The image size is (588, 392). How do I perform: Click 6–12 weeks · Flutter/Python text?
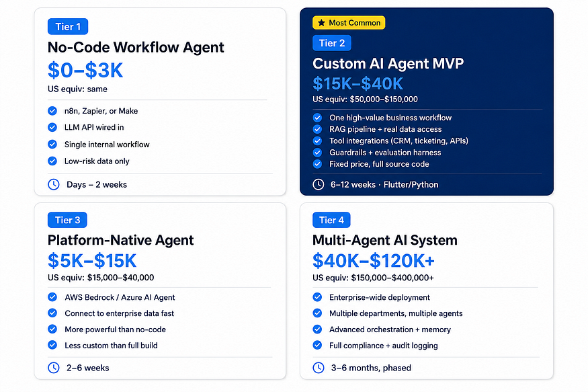pos(384,184)
